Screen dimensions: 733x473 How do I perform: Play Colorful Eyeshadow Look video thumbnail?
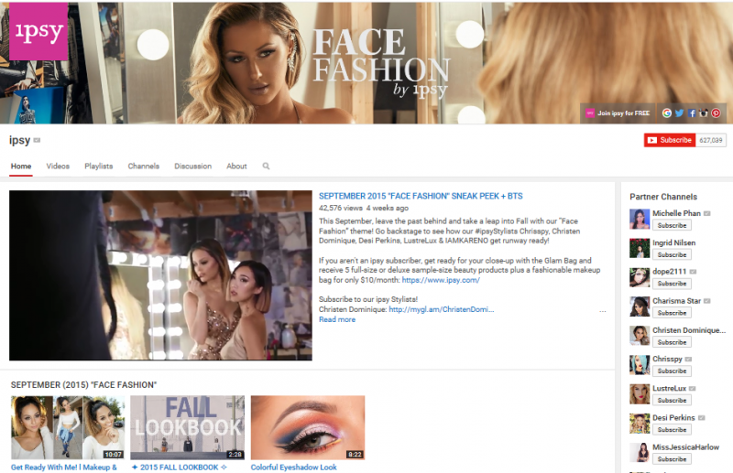pos(308,427)
